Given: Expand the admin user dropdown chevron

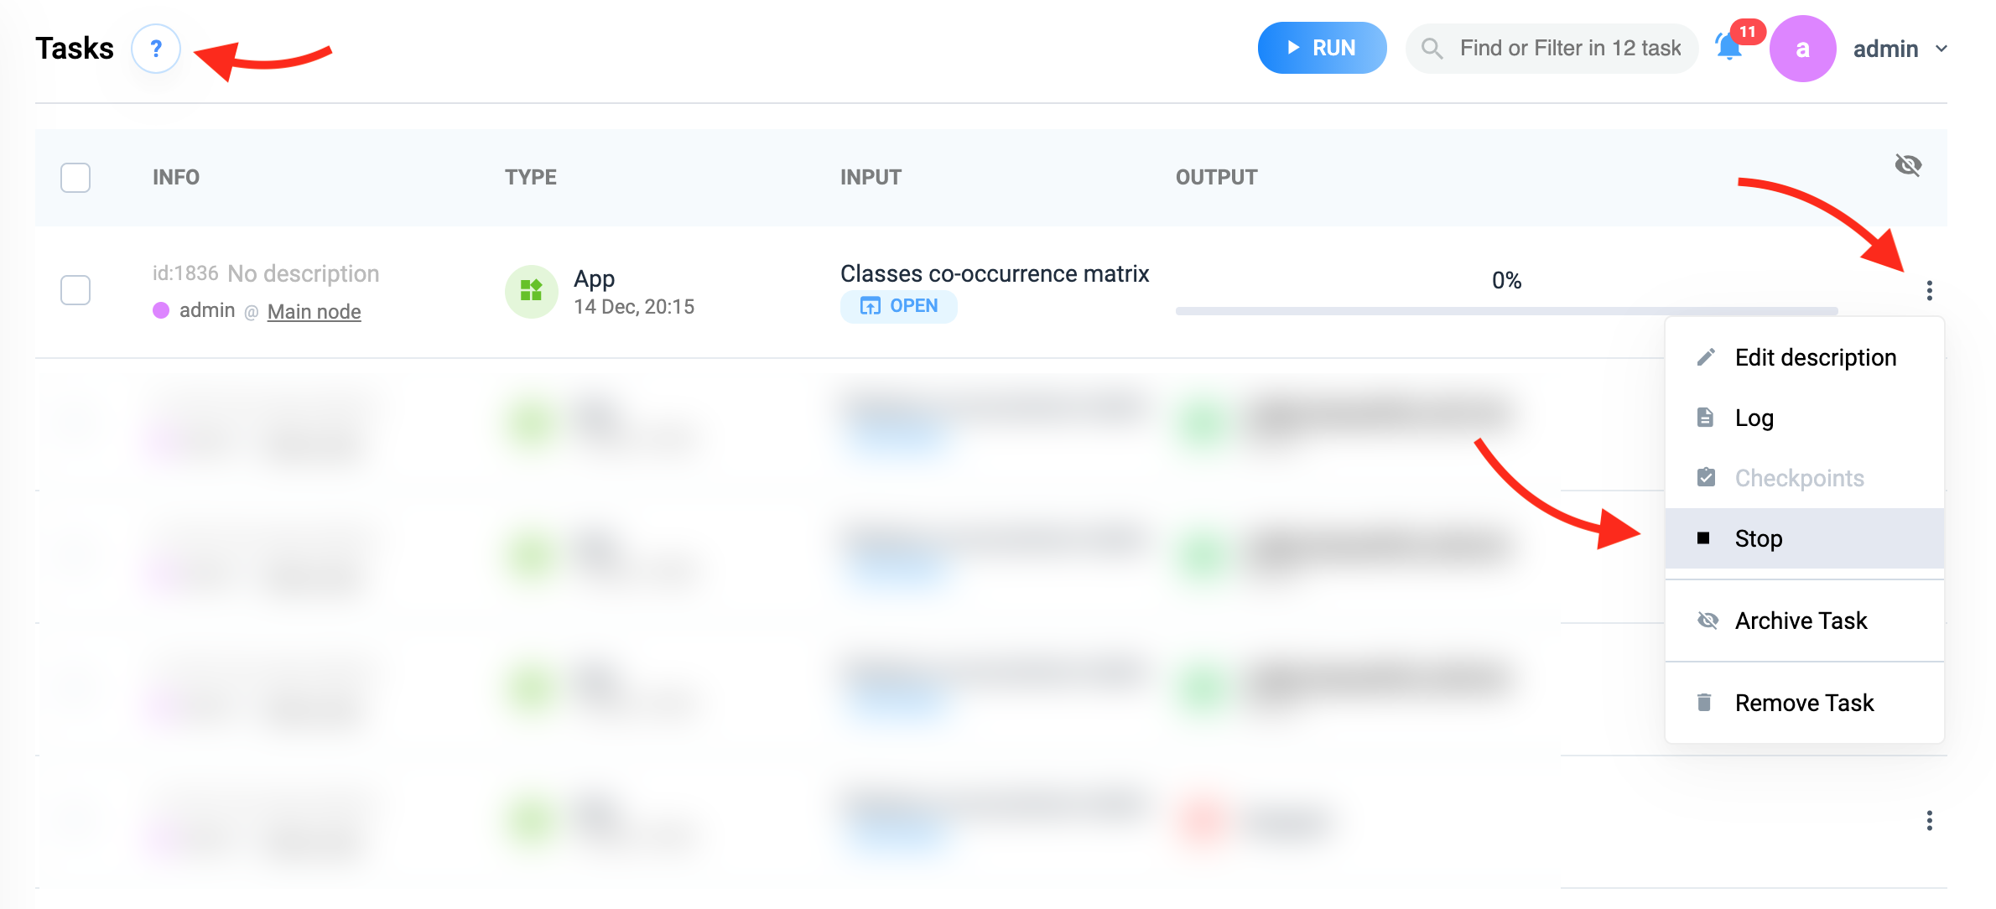Looking at the screenshot, I should (x=1941, y=49).
